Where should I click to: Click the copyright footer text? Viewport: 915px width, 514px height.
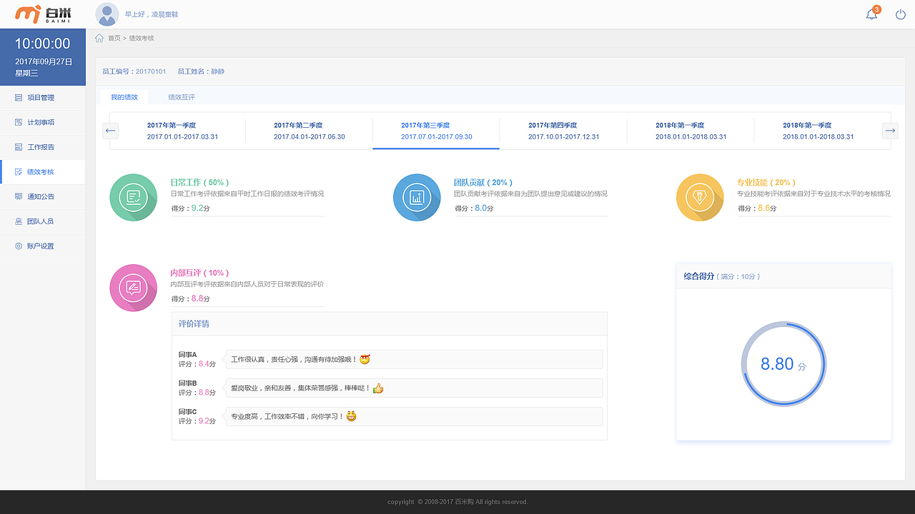tap(457, 502)
